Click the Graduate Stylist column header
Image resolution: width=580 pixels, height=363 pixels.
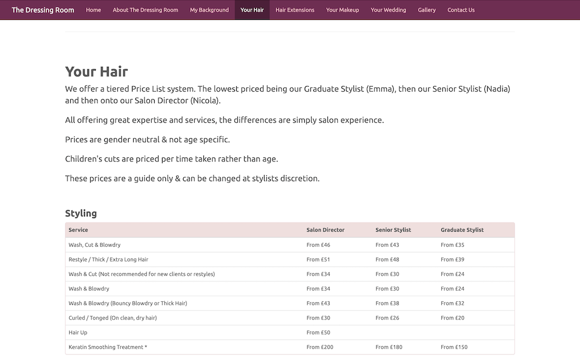[462, 230]
